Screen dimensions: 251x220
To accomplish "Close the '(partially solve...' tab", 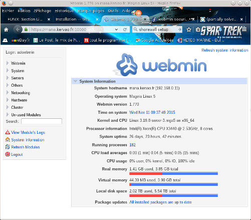I will point(241,20).
